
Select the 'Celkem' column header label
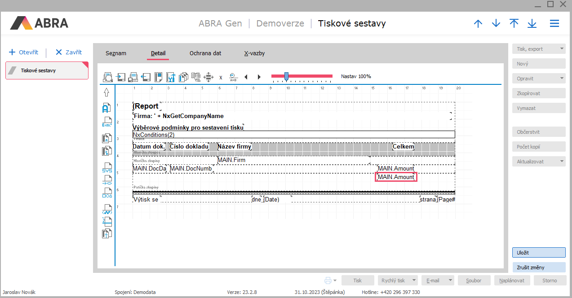[404, 147]
